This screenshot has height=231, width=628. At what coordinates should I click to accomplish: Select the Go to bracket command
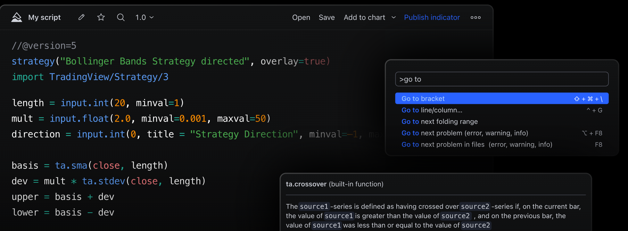click(502, 99)
